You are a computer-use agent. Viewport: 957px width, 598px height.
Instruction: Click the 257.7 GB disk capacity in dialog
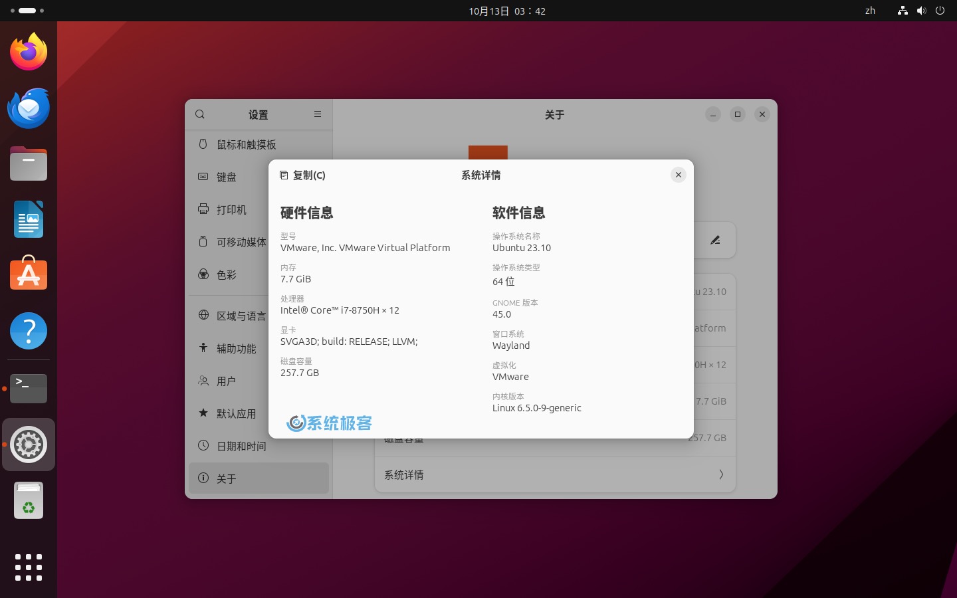300,373
